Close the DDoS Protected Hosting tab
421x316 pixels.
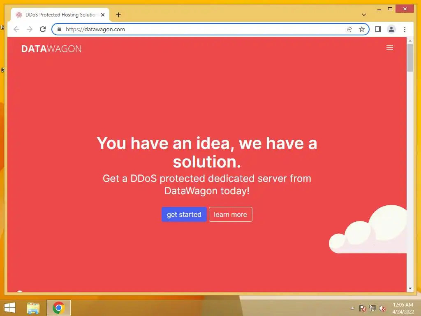pos(102,15)
